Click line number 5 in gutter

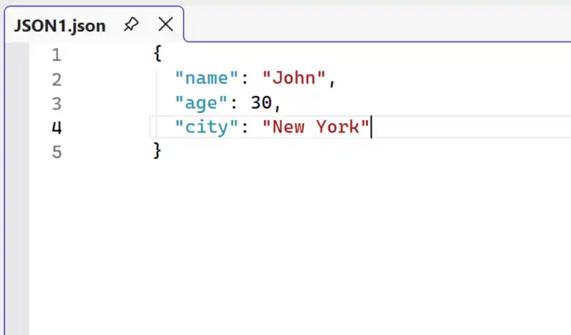(x=57, y=152)
